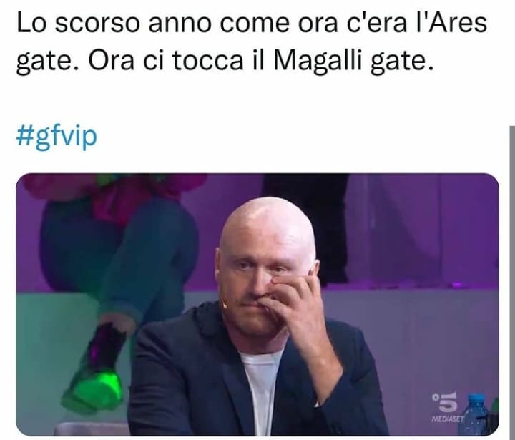Click the tweet text mentioning Ares gate

click(x=252, y=41)
